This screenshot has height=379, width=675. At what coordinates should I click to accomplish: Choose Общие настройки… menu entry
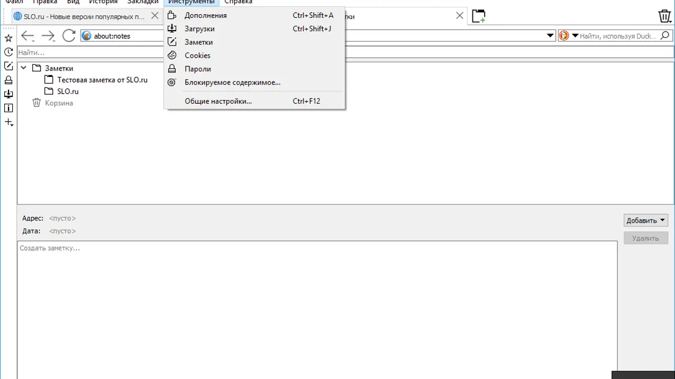(x=218, y=101)
